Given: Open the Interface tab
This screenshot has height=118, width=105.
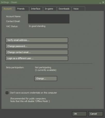Looking at the screenshot, I should pos(36,9).
